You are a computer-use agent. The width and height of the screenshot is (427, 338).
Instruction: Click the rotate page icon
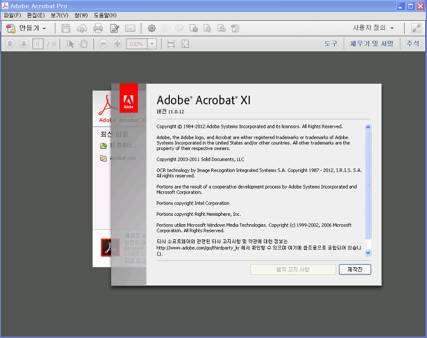(x=207, y=28)
